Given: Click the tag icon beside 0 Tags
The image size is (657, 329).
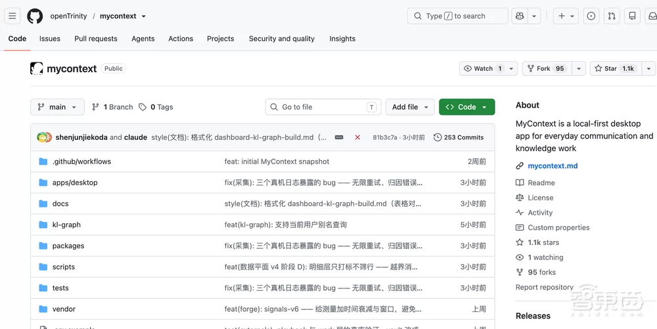Looking at the screenshot, I should pos(143,107).
